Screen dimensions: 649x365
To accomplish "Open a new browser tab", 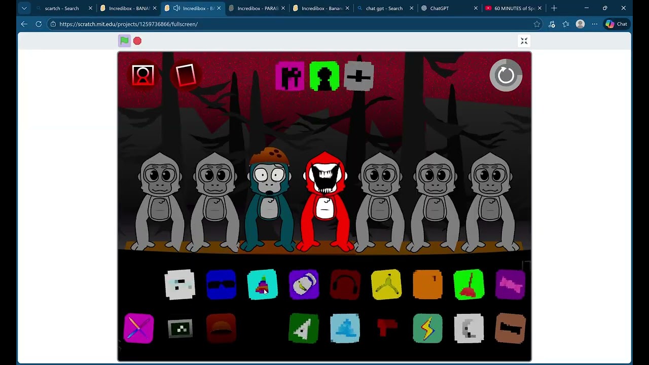I will 554,8.
